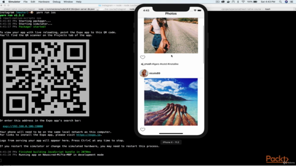Open the beach feet photo
Image resolution: width=296 pixels, height=166 pixels.
pos(171,102)
